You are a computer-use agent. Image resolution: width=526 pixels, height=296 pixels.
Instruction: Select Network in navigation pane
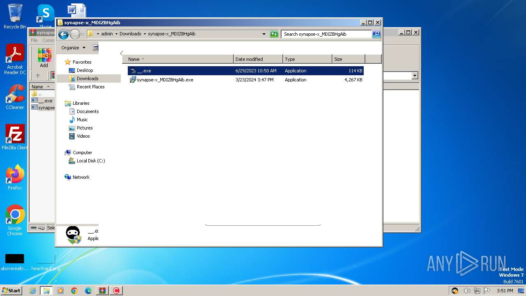coord(81,177)
